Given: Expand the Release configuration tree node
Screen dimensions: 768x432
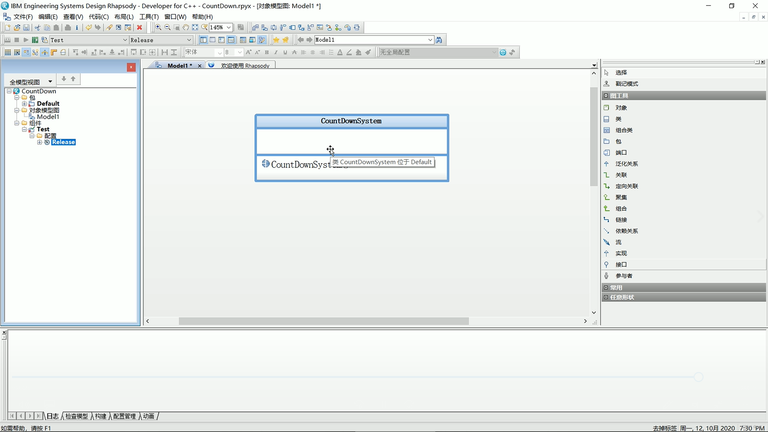Looking at the screenshot, I should (x=40, y=142).
